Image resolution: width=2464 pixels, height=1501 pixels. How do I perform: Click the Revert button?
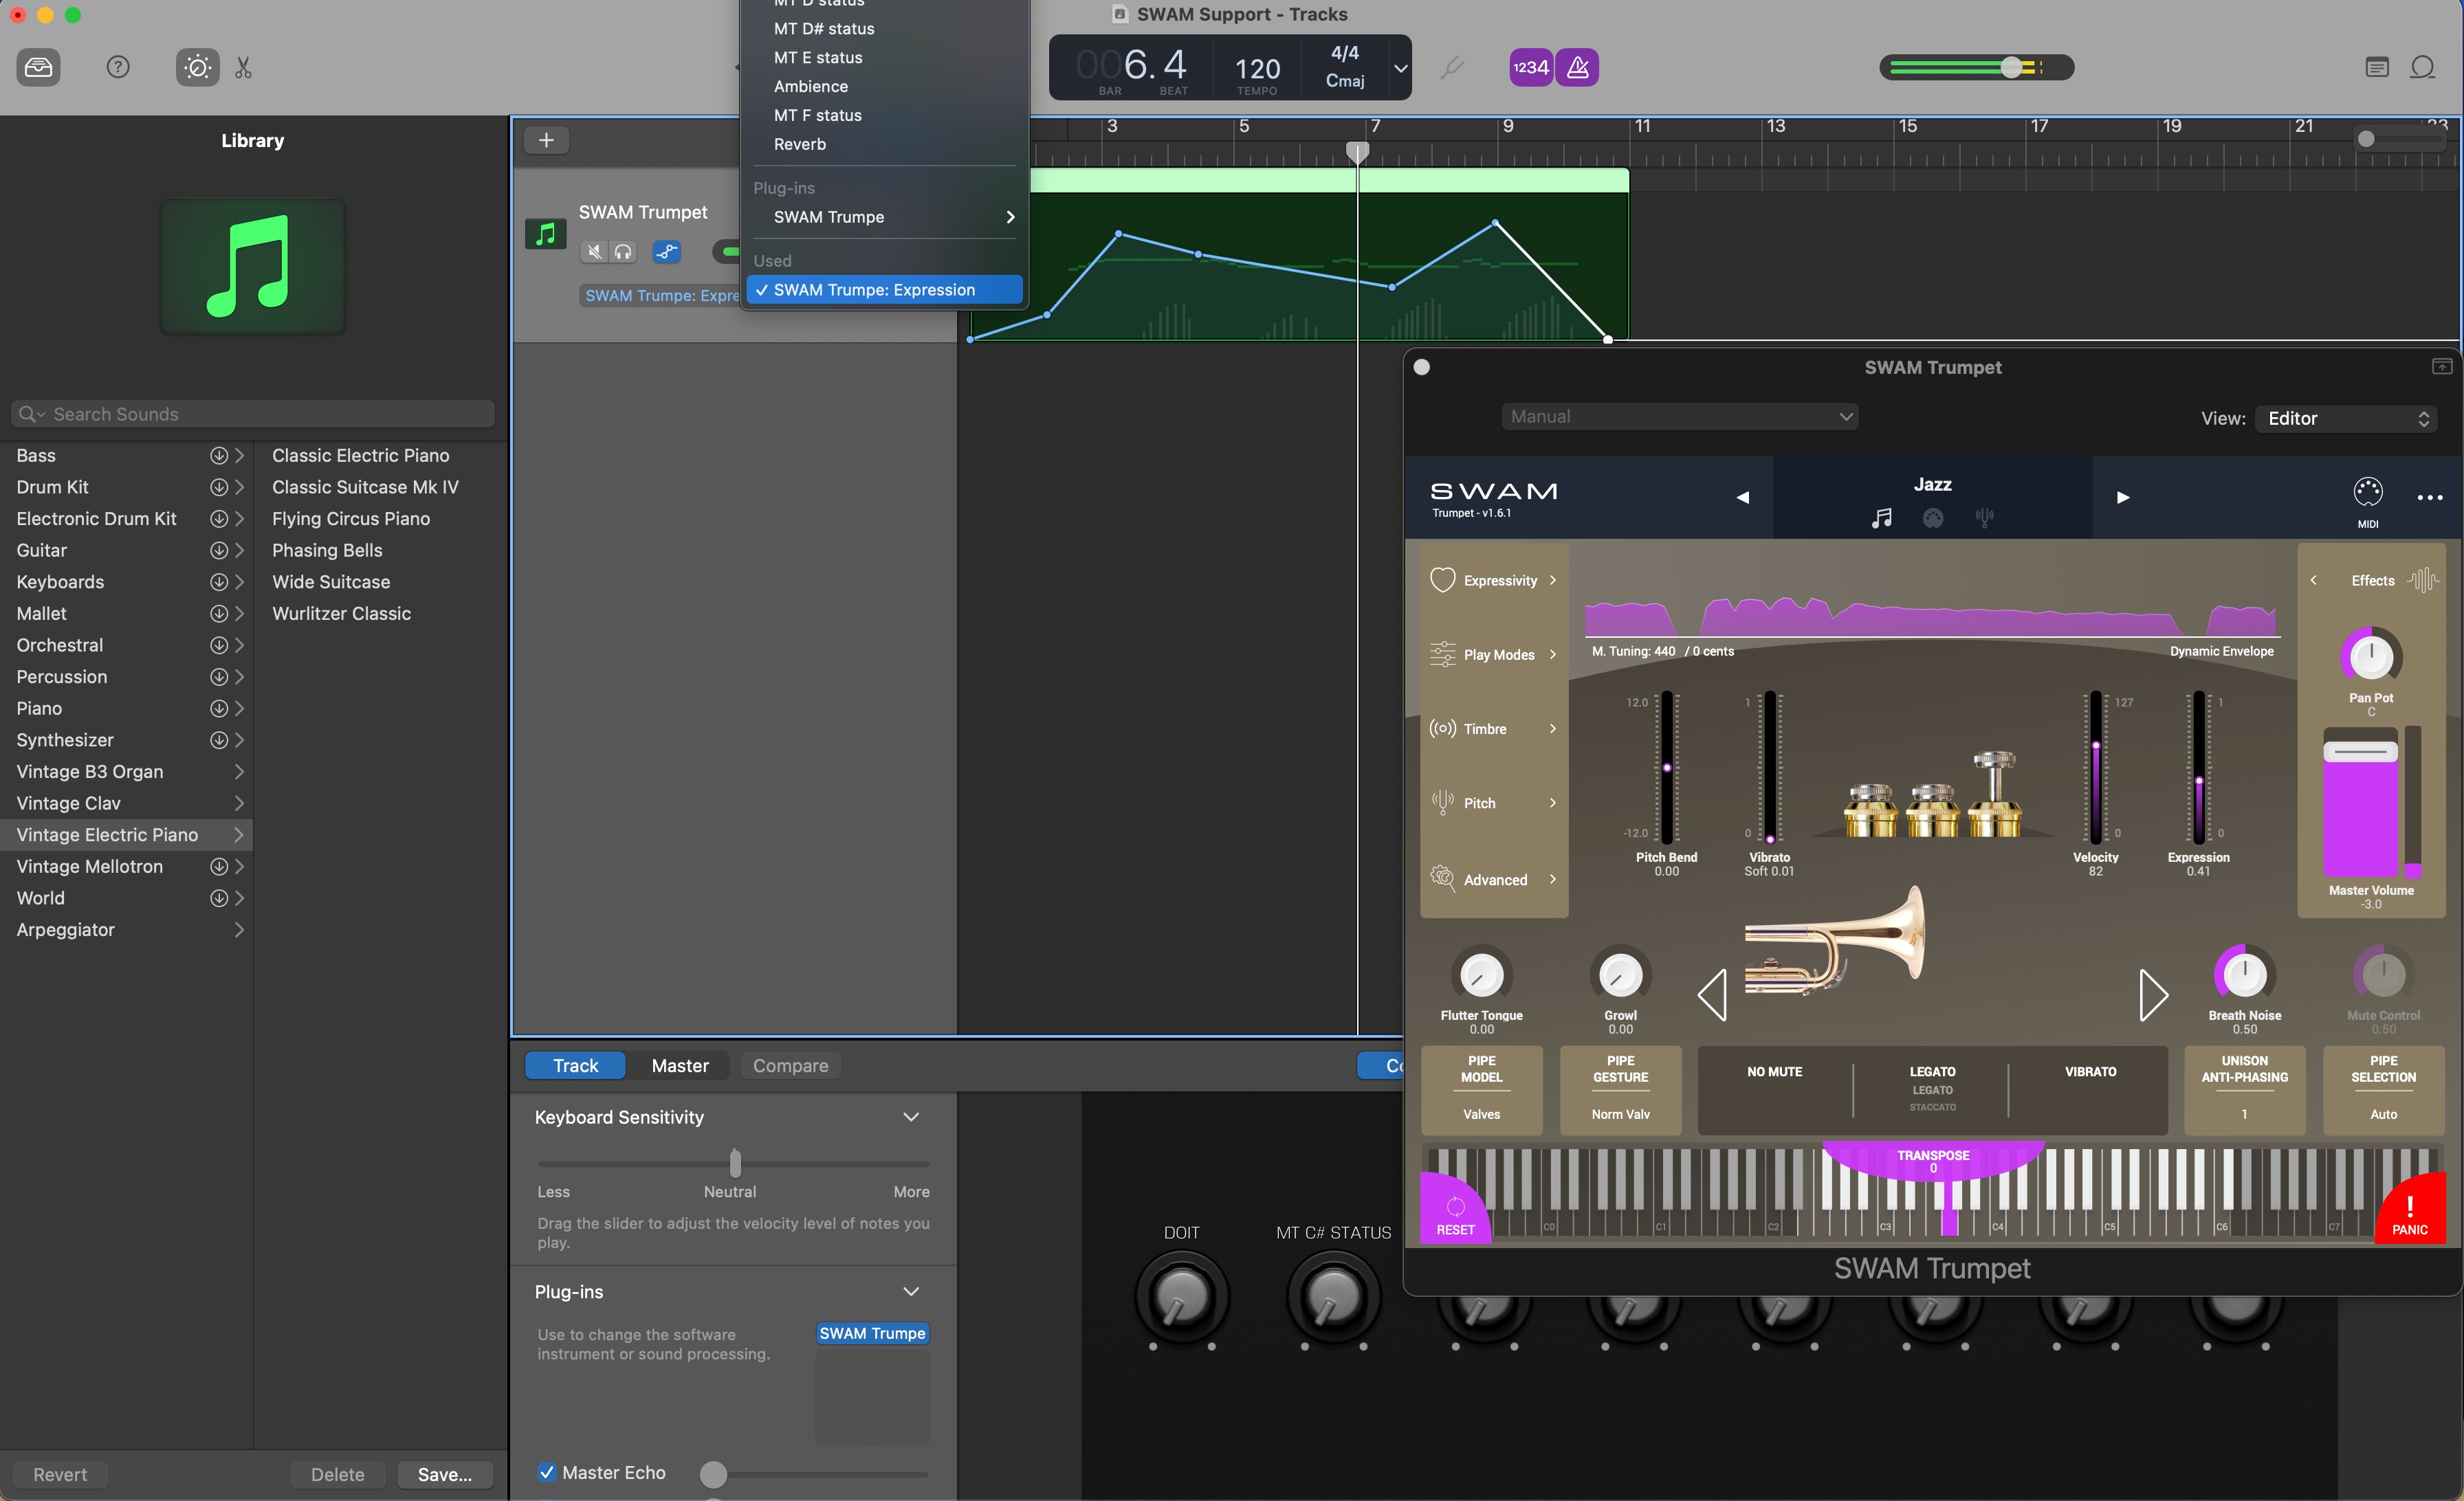pos(60,1474)
